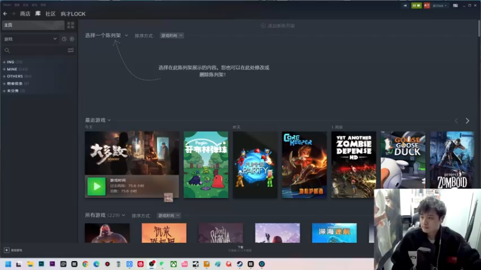Switch to Big Picture mode icon
The height and width of the screenshot is (270, 481).
tap(456, 5)
